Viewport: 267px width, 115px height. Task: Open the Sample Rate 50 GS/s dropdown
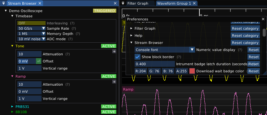point(32,28)
